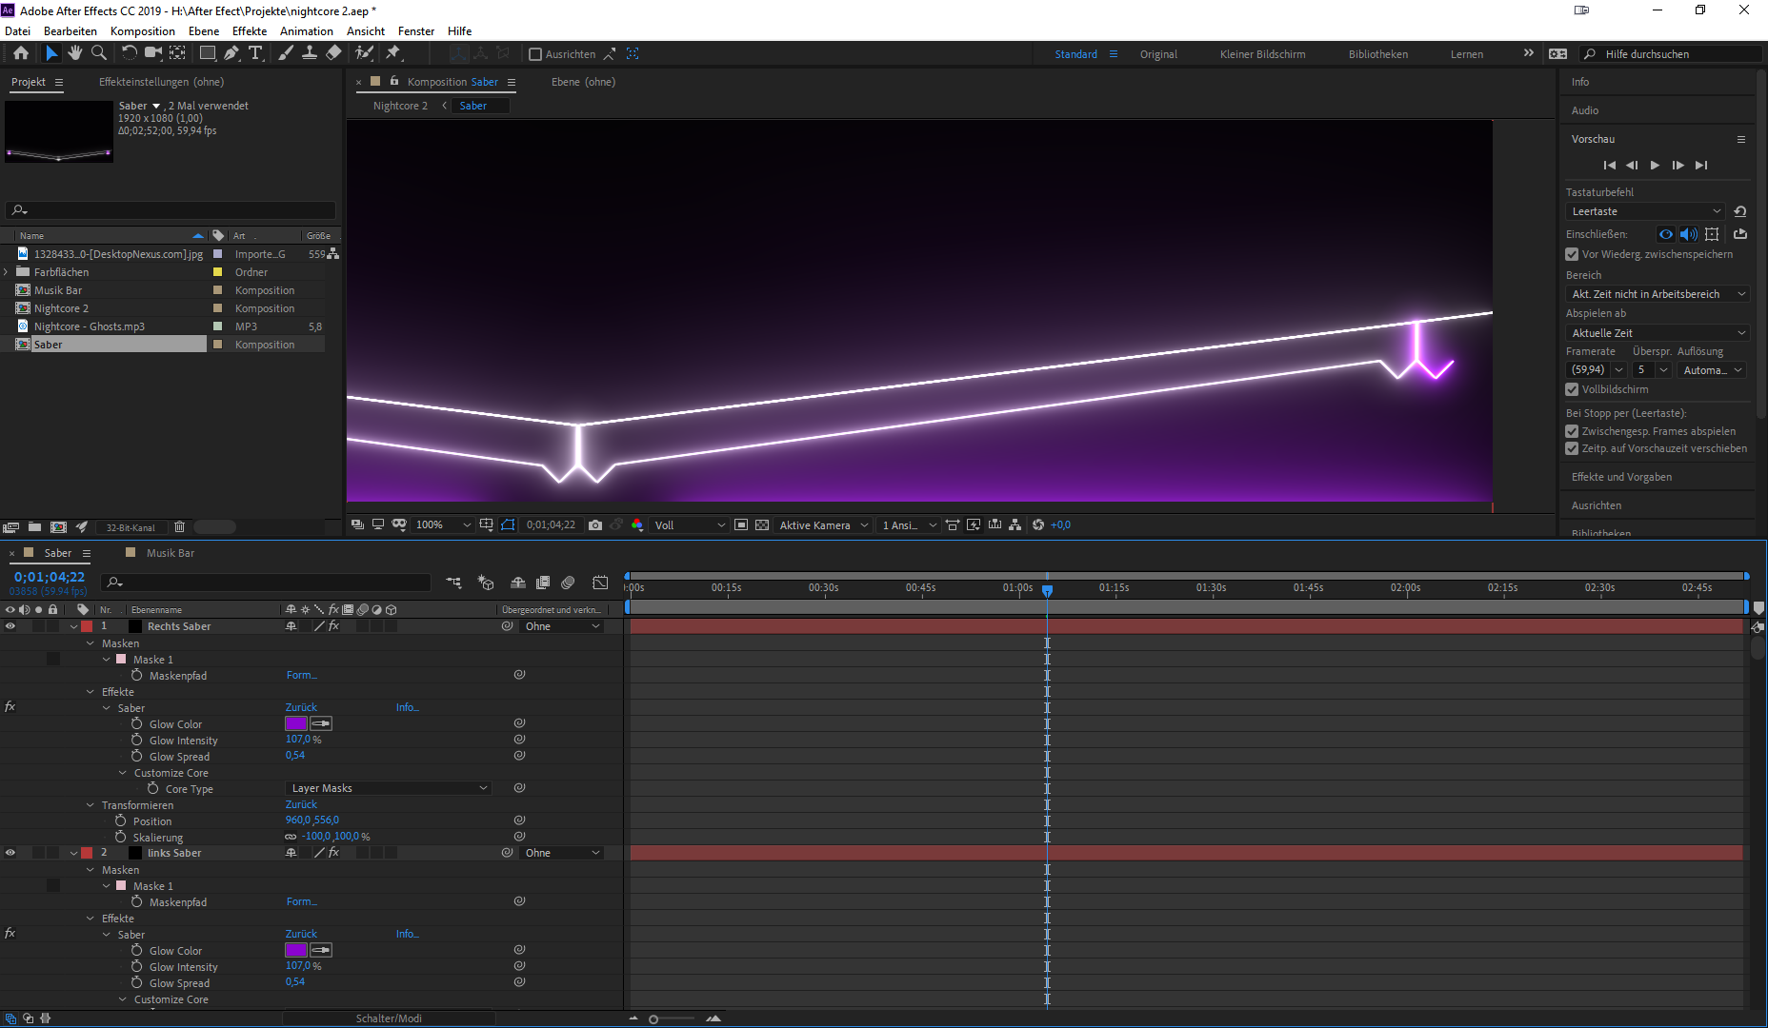
Task: Hide the links Saber layer
Action: (x=10, y=853)
